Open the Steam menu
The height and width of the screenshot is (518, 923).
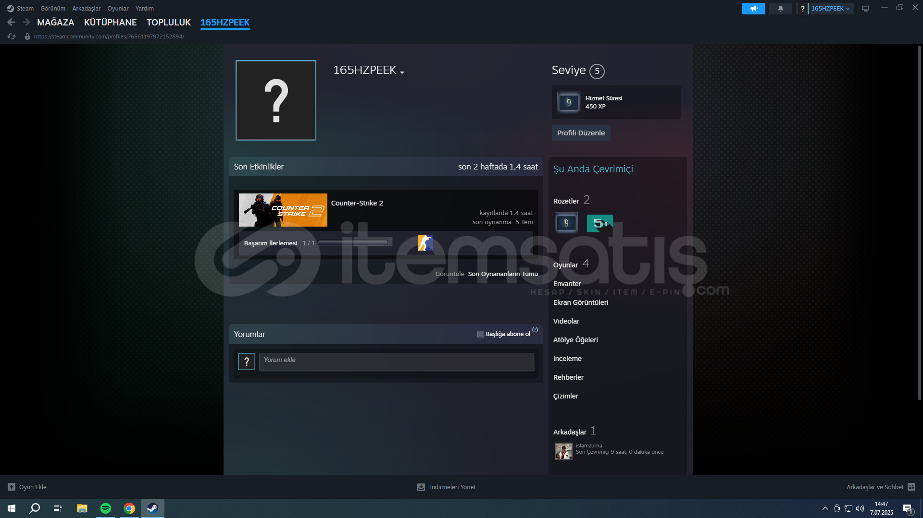pyautogui.click(x=25, y=9)
